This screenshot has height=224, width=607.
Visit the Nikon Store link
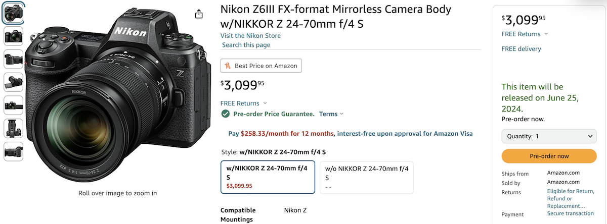[x=250, y=36]
